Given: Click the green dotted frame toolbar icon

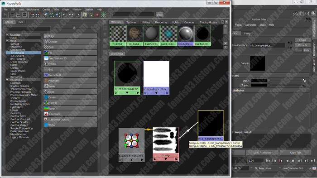Looking at the screenshot, I should click(104, 15).
